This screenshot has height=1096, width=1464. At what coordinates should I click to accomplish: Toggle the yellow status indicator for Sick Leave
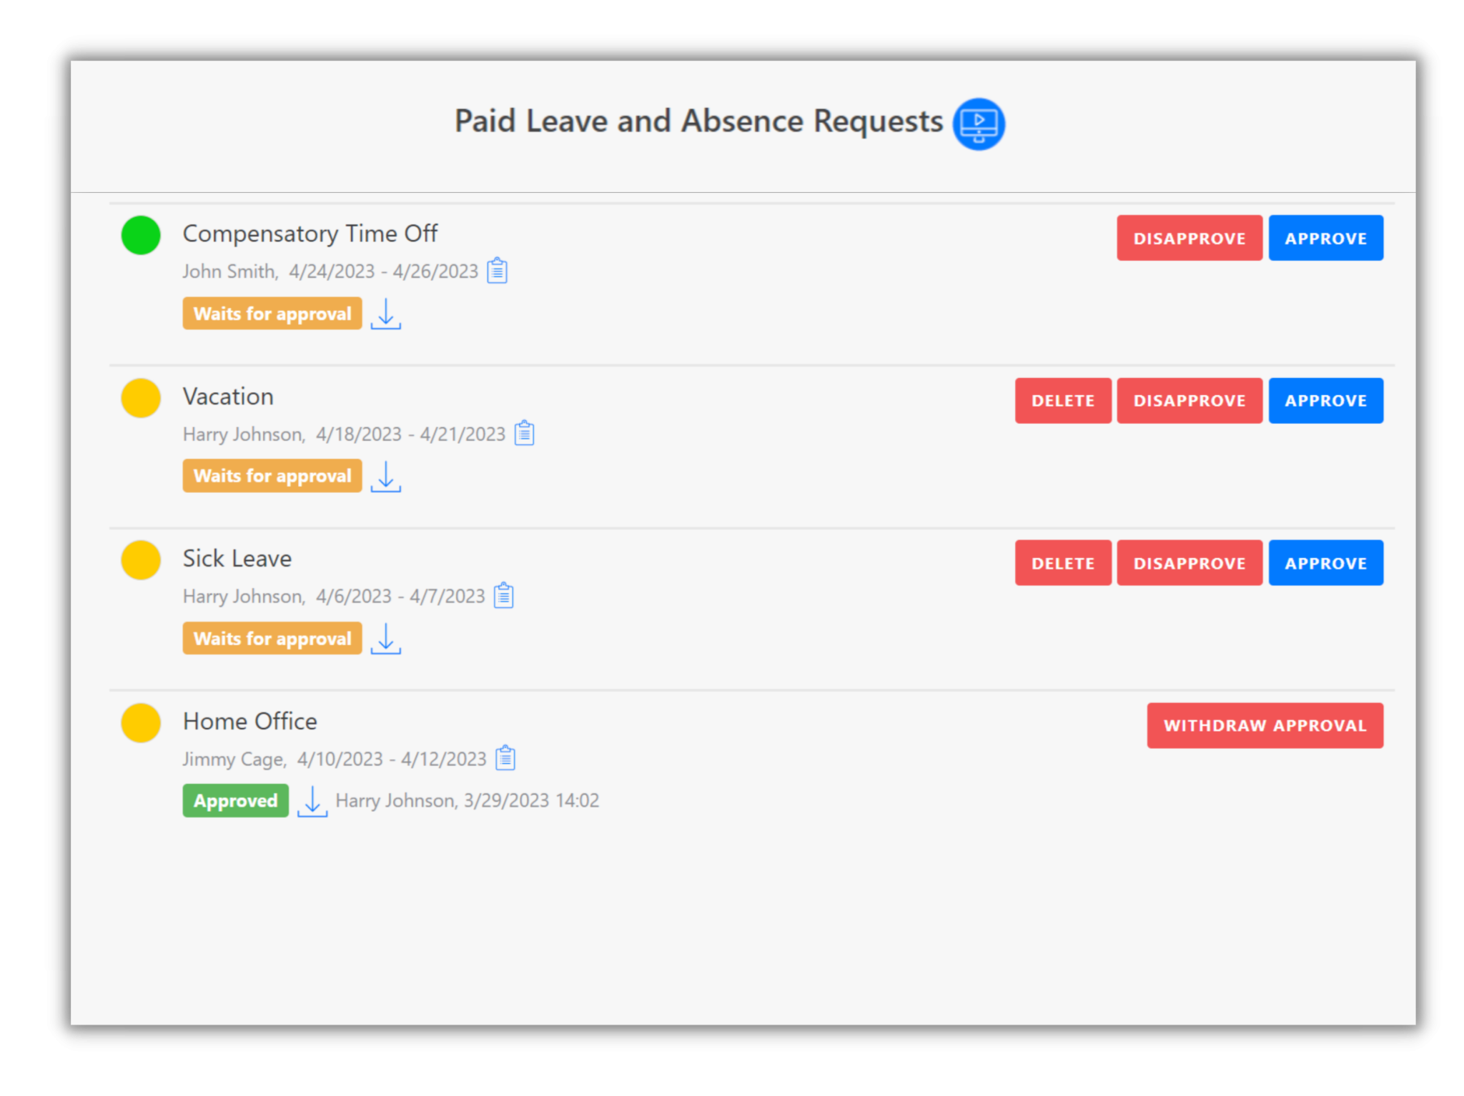coord(140,560)
